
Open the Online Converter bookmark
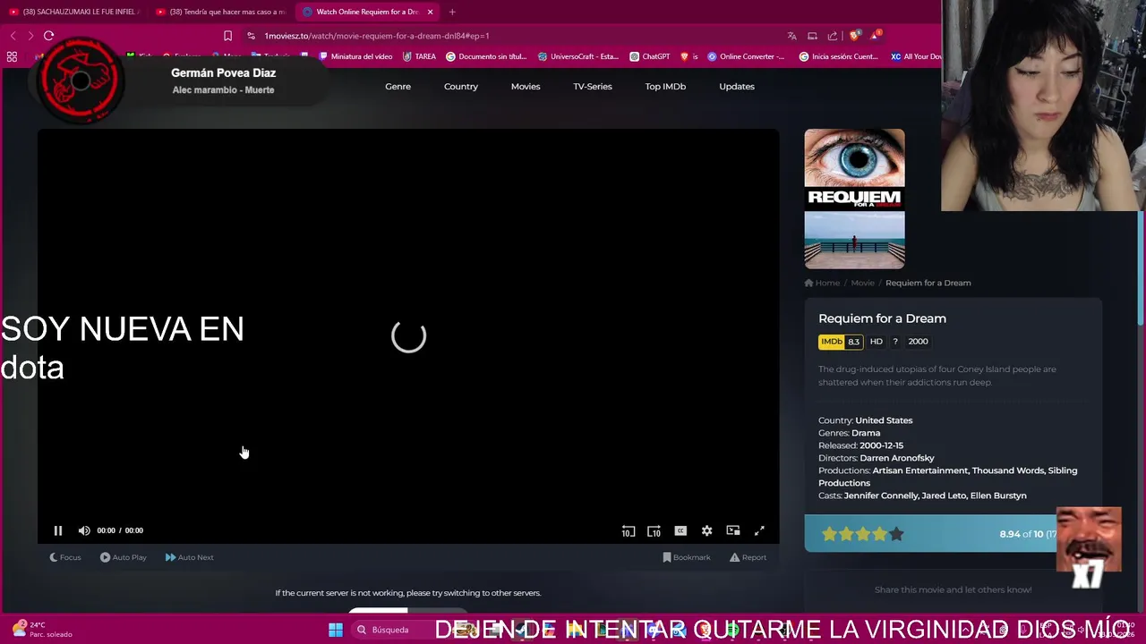pos(746,56)
